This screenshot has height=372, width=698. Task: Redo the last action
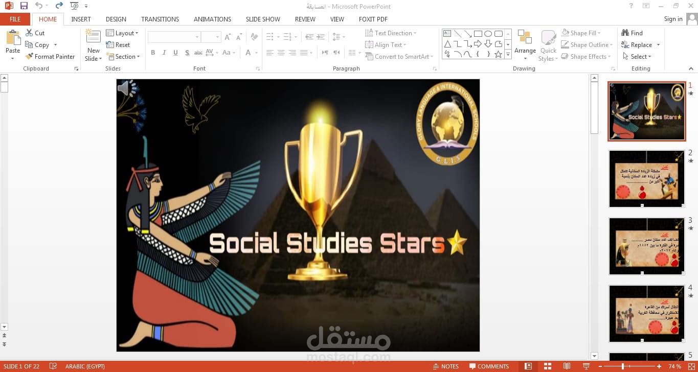[x=59, y=6]
